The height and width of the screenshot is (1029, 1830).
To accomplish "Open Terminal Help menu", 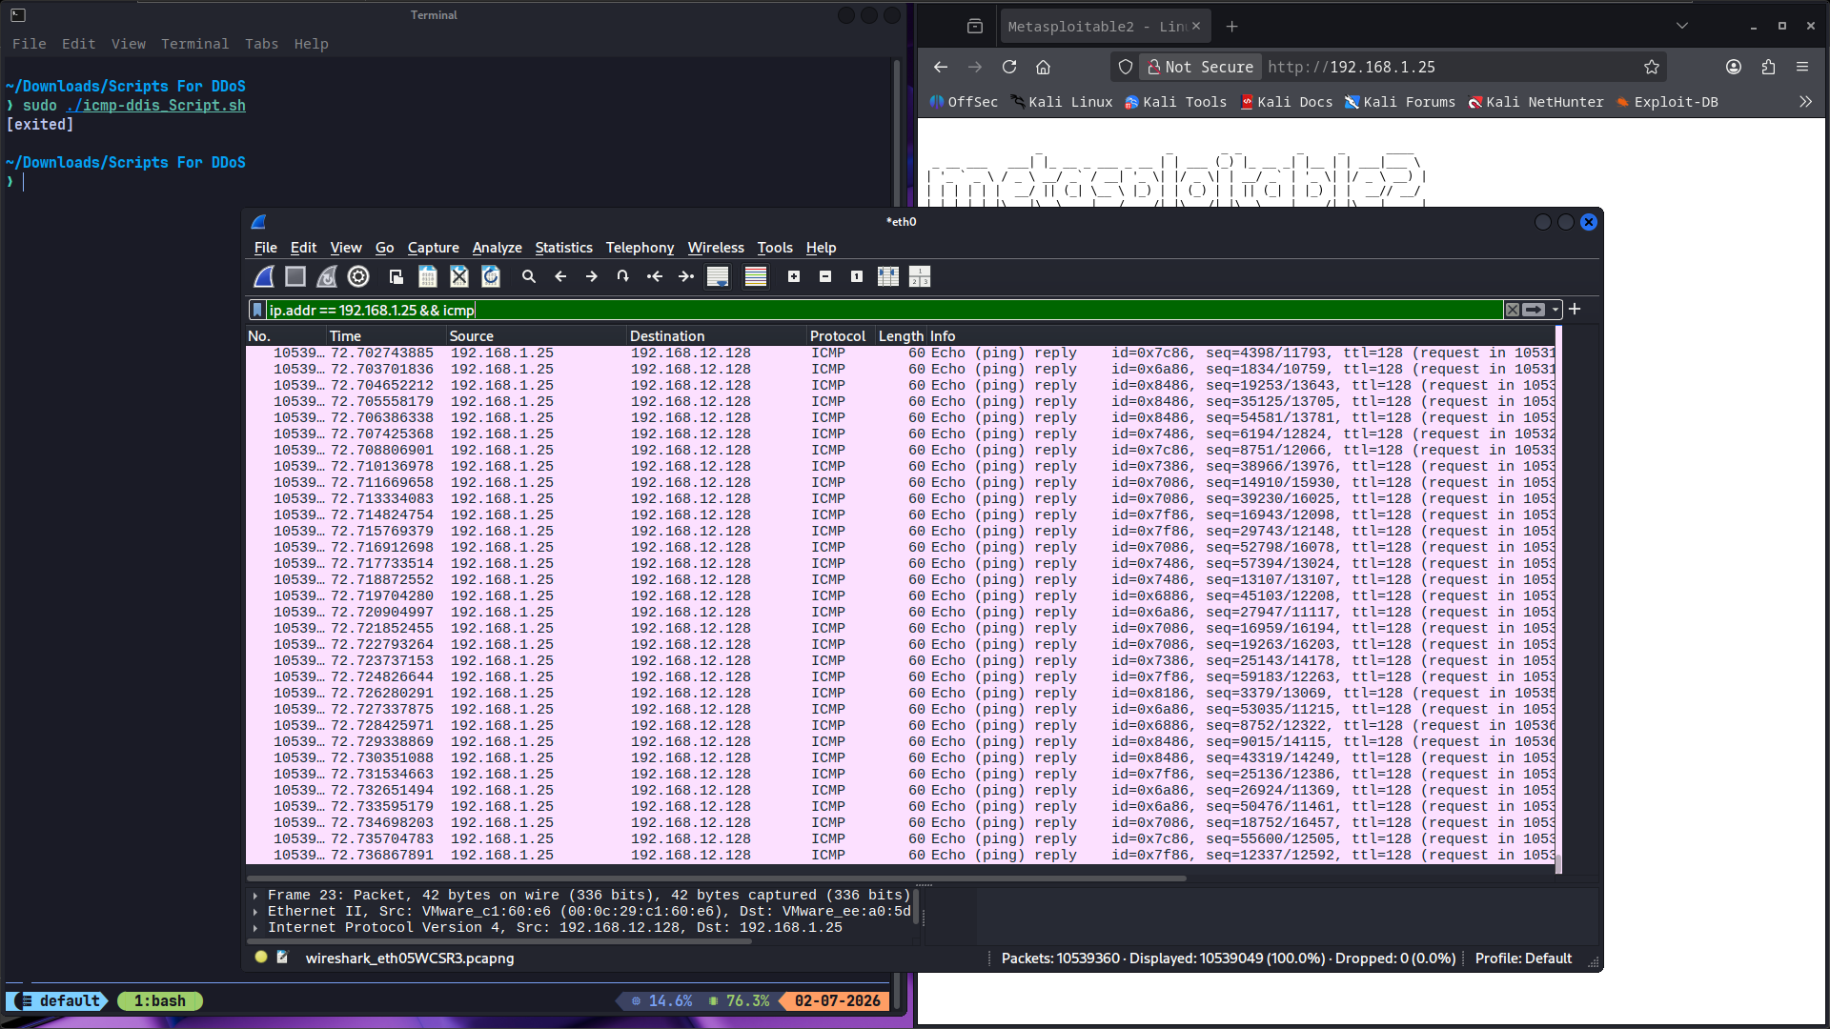I will coord(311,44).
